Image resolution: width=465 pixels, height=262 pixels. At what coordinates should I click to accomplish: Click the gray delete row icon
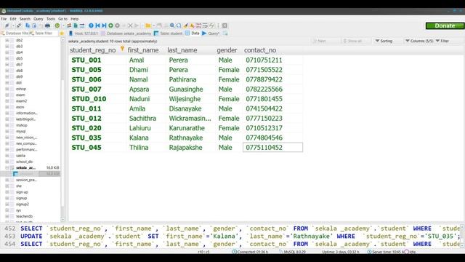point(118,26)
